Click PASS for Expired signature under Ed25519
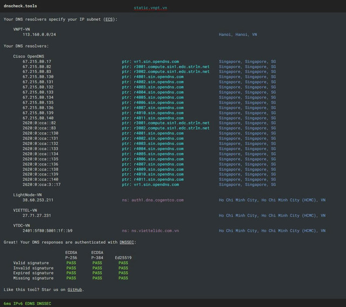This screenshot has width=346, height=307. tap(123, 273)
